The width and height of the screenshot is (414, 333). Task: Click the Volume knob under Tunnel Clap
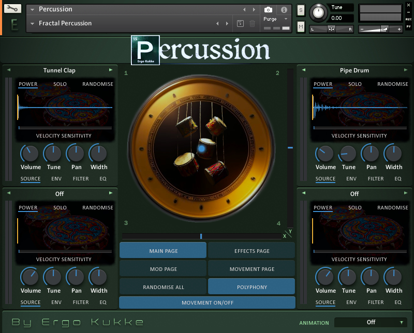(x=31, y=154)
